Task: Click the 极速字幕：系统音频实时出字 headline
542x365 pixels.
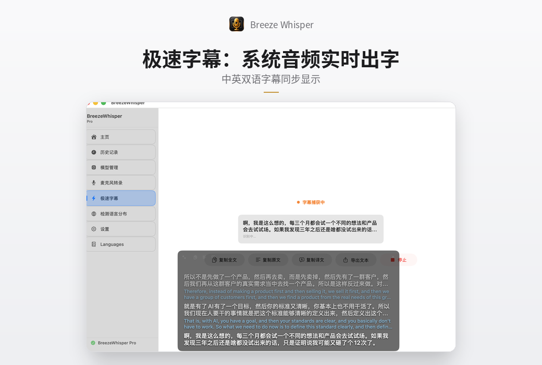Action: [271, 59]
